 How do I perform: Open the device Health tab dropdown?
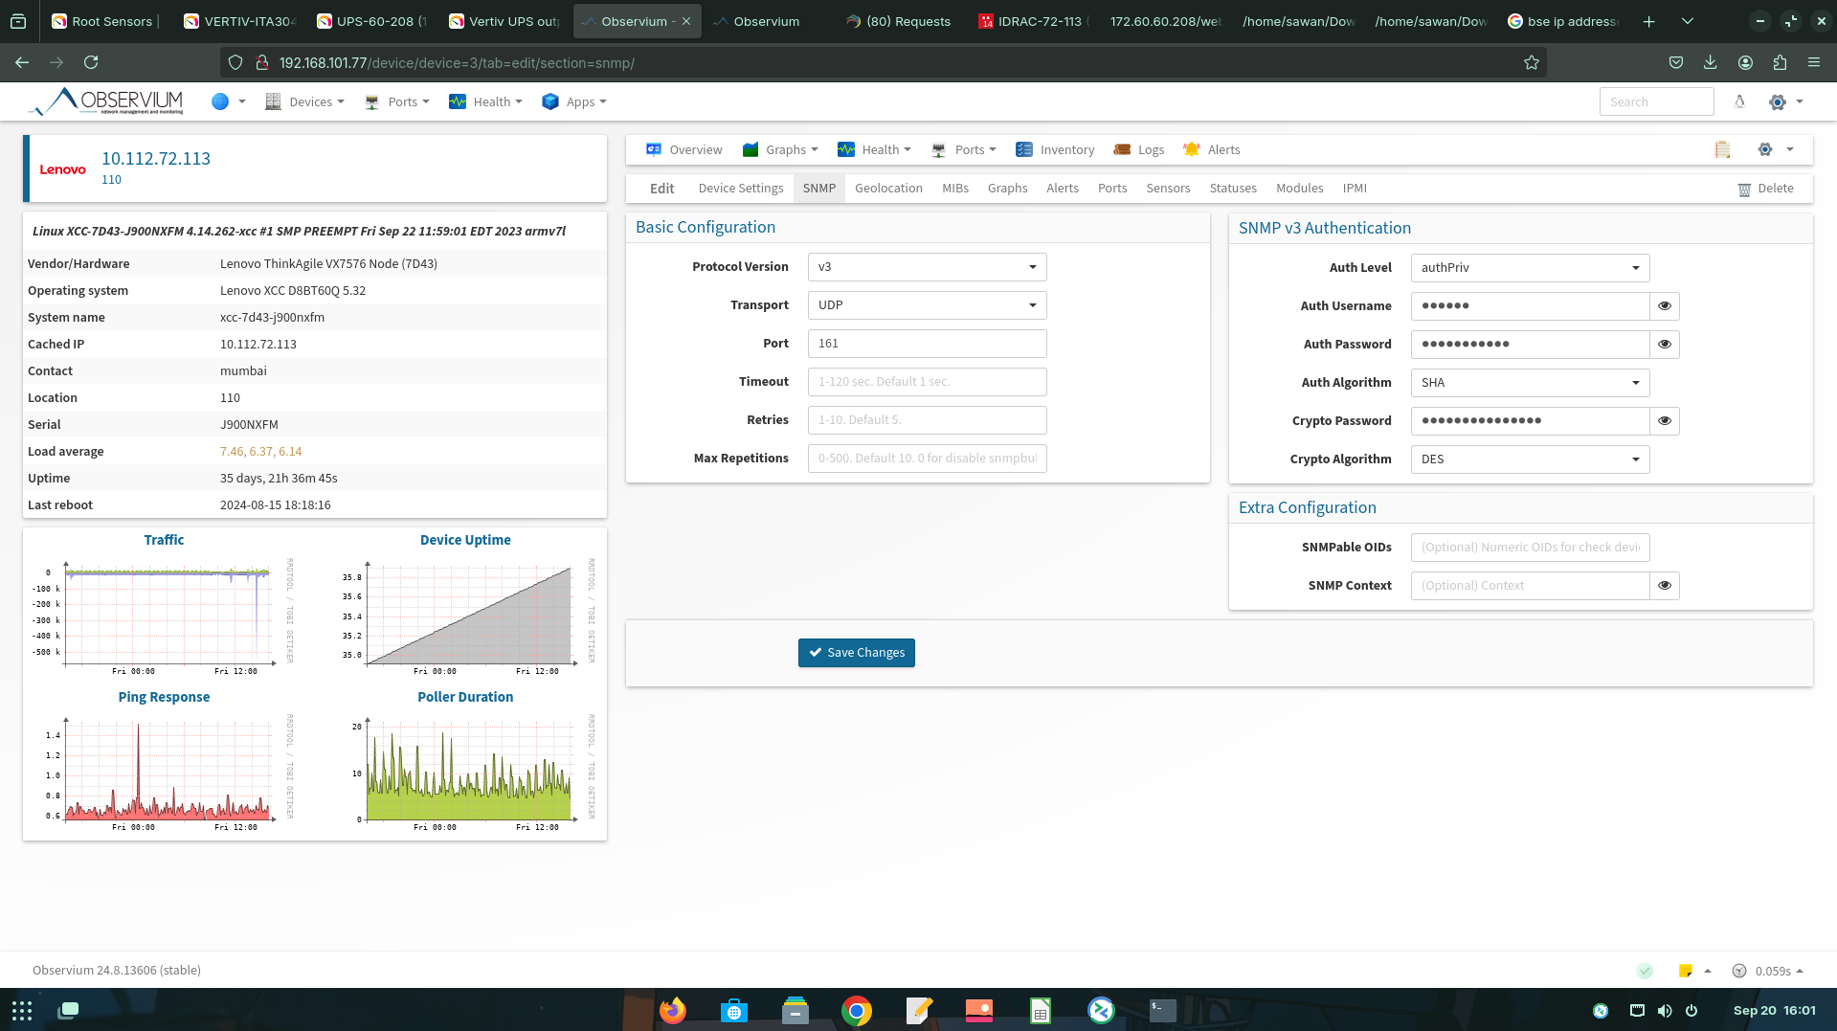[874, 149]
